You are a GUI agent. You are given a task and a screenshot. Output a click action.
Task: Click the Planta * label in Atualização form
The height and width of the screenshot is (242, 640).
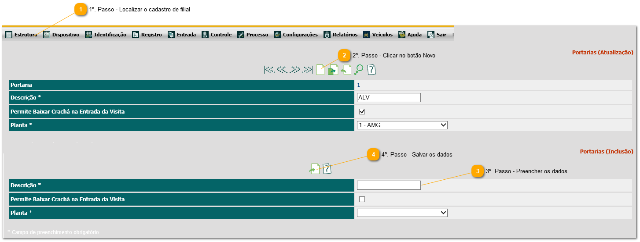coord(22,125)
